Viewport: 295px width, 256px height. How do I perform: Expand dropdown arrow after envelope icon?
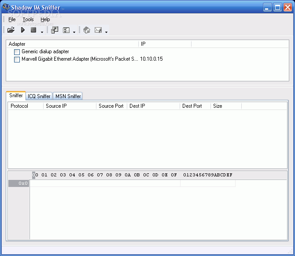(106, 32)
